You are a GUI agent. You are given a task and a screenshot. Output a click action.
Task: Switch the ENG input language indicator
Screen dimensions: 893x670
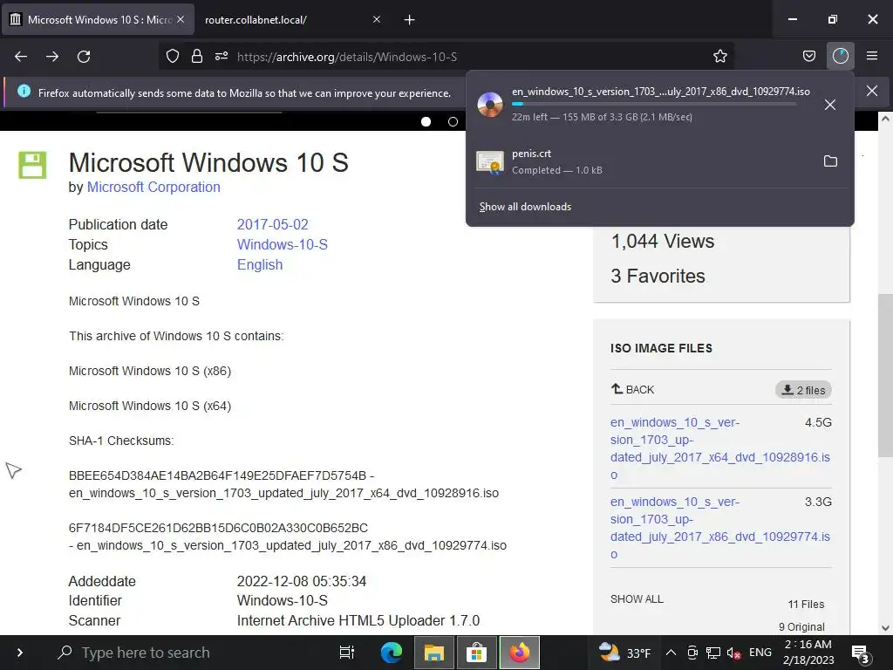click(760, 653)
